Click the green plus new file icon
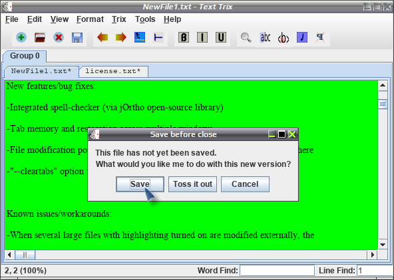The image size is (394, 280). pyautogui.click(x=21, y=37)
